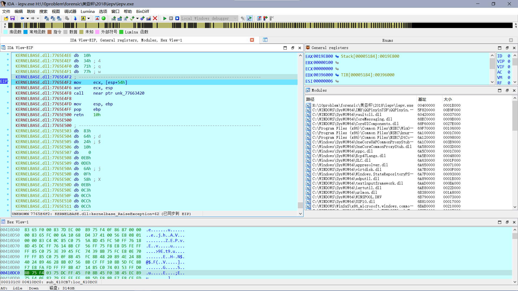Toggle the VIF flag value
518x291 pixels.
[509, 67]
